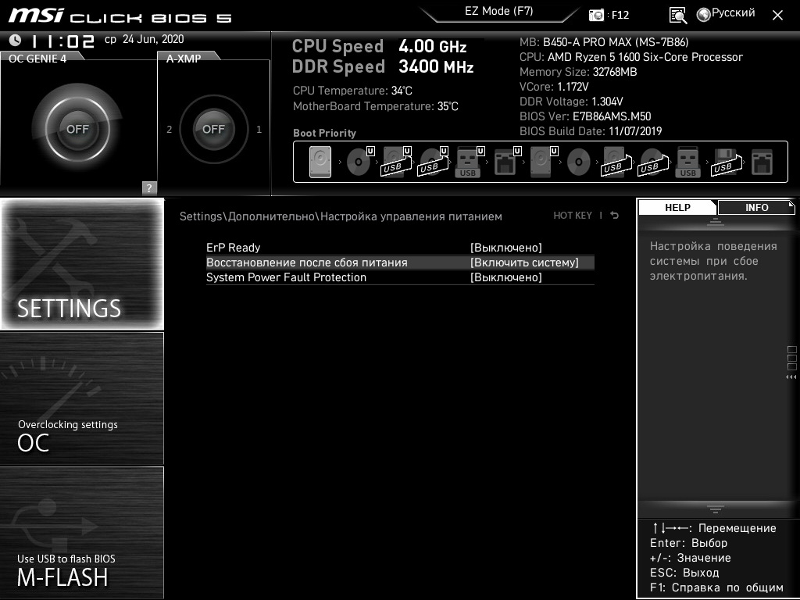The width and height of the screenshot is (800, 600).
Task: Click the MotherBoard Temperature 35°C reading
Action: (x=376, y=106)
